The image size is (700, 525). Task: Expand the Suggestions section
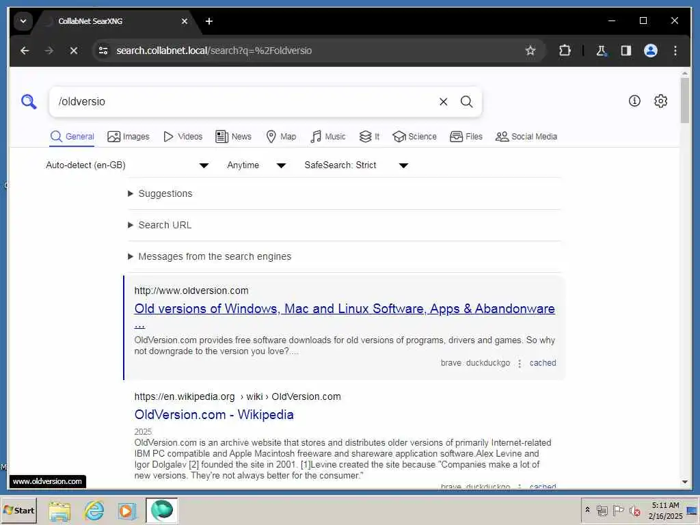click(160, 193)
